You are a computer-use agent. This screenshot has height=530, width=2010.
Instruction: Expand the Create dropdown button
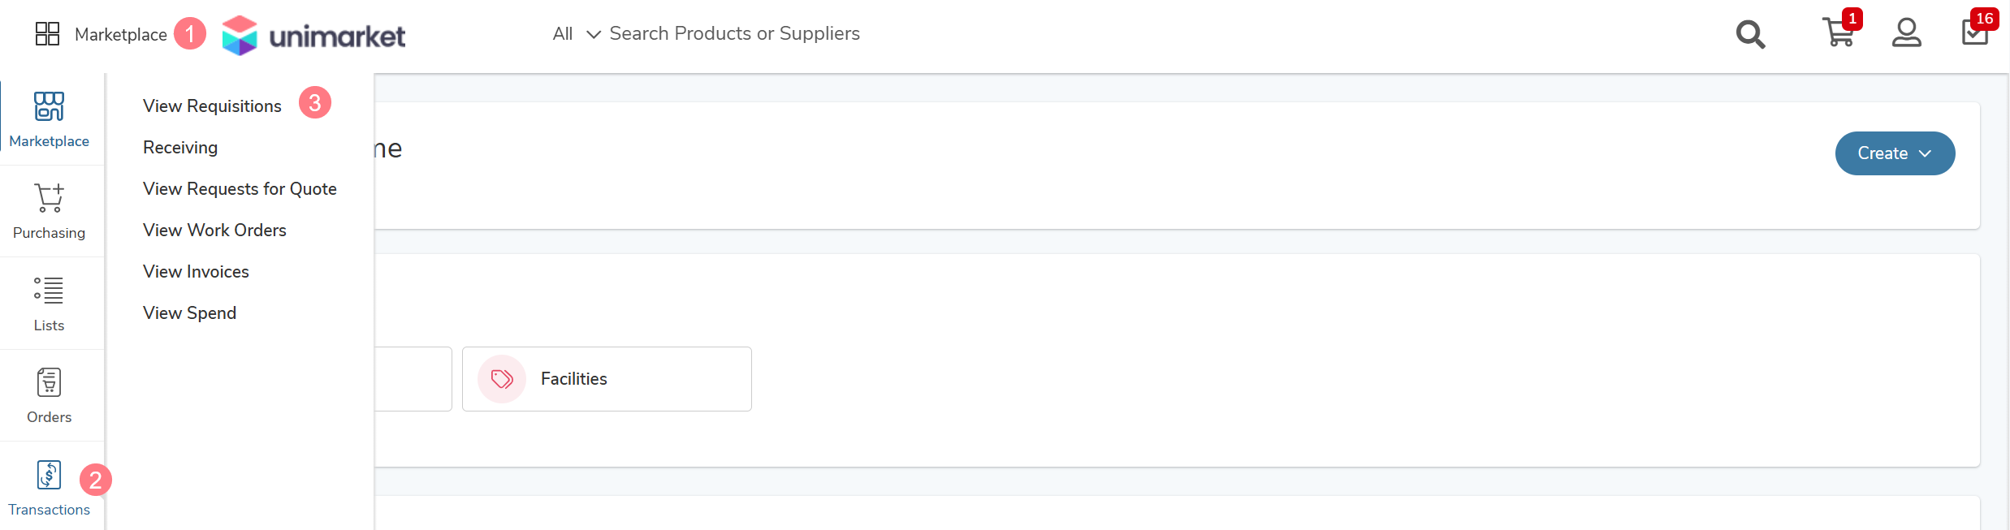coord(1895,153)
